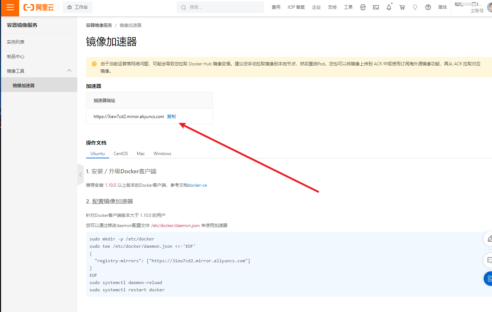Switch to the Ubuntu tab
The width and height of the screenshot is (492, 312).
98,154
